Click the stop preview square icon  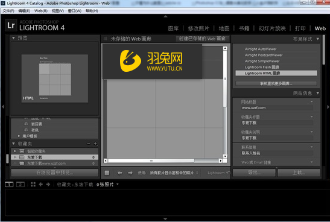[107, 173]
